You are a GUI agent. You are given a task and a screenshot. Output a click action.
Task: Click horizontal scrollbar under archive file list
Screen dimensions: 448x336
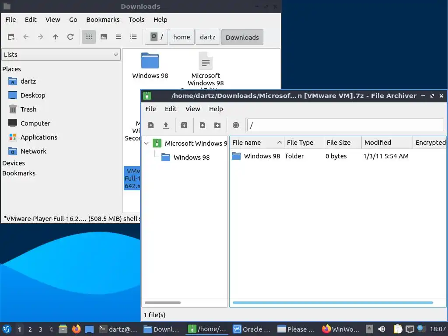coord(333,303)
